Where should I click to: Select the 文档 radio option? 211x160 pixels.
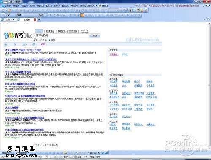point(41,40)
